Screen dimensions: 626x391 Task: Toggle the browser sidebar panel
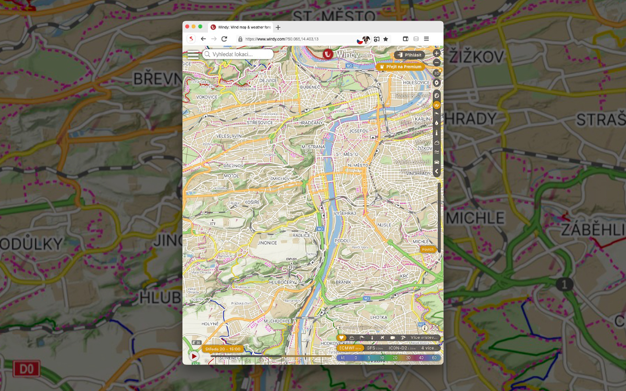coord(406,39)
